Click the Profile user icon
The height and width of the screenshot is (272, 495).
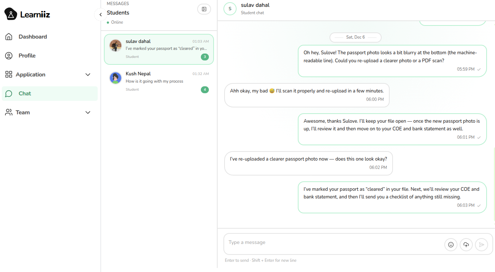pyautogui.click(x=9, y=56)
